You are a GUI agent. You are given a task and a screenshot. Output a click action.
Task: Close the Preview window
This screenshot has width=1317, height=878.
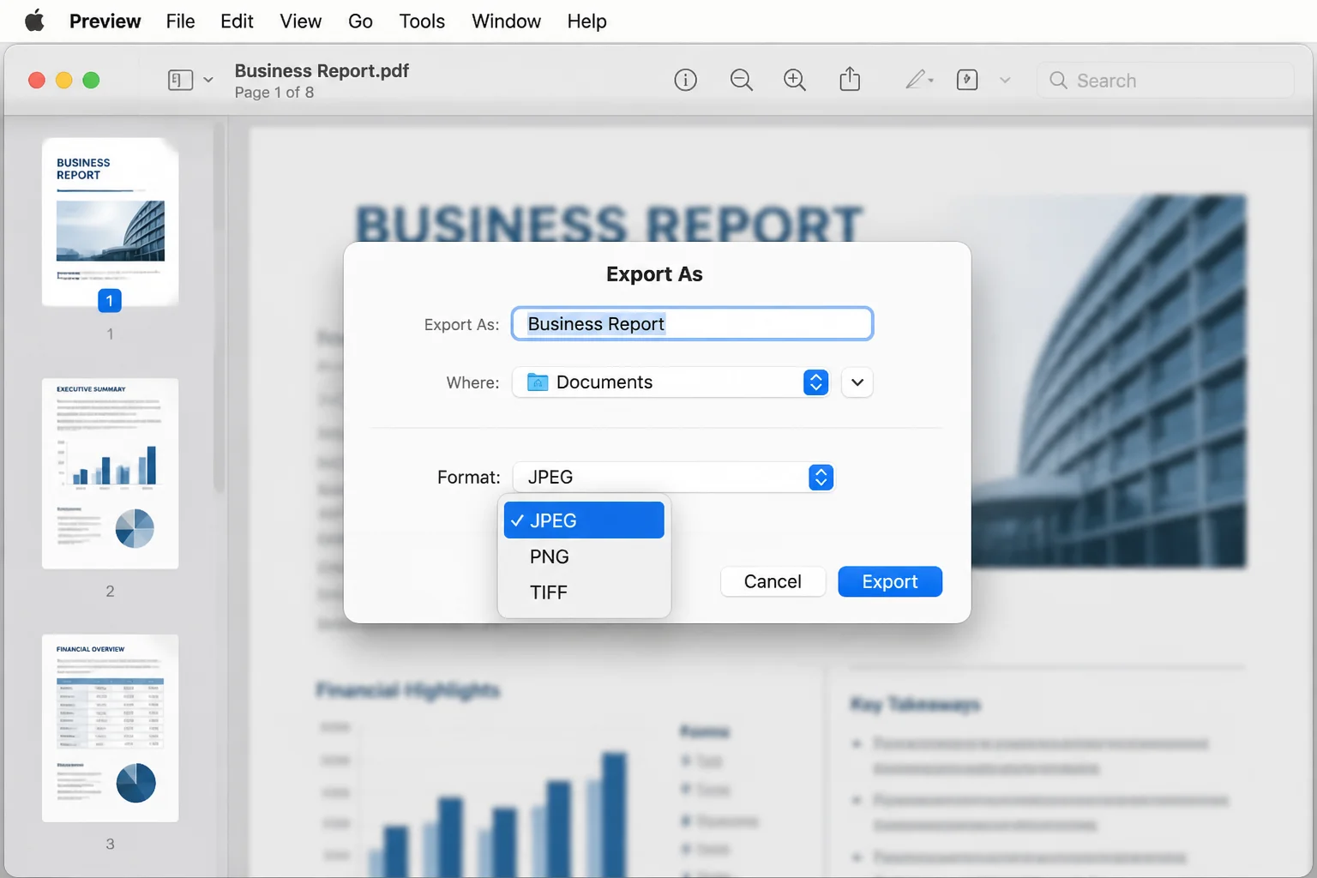pyautogui.click(x=37, y=81)
